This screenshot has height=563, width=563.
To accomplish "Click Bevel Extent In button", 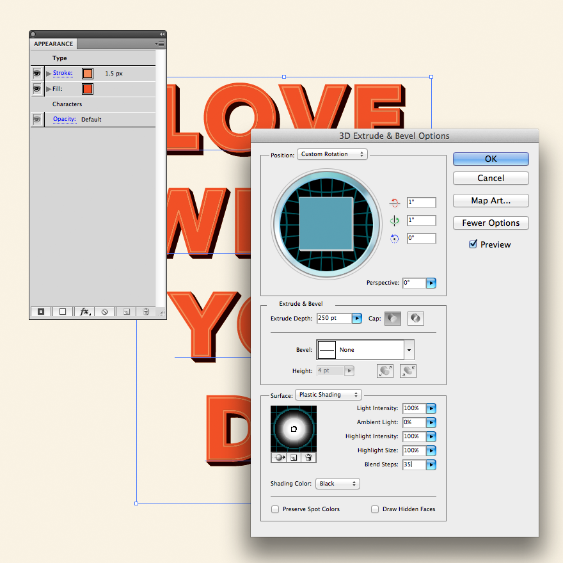I will coord(408,371).
